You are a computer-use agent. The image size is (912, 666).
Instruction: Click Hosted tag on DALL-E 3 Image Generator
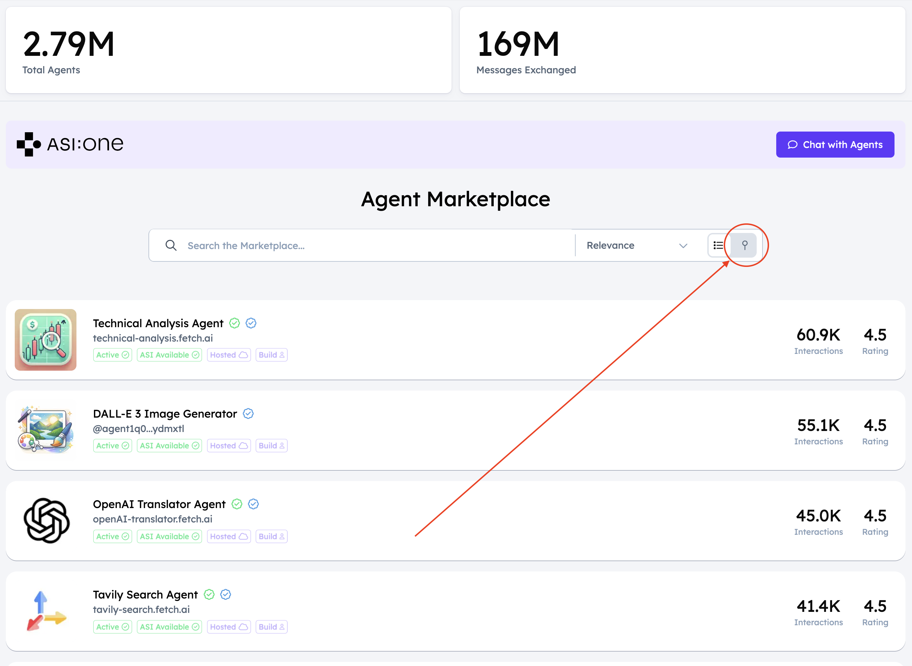click(229, 445)
